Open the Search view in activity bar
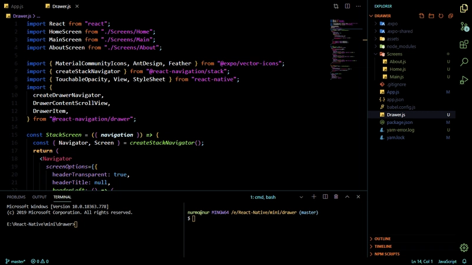Image resolution: width=472 pixels, height=265 pixels. 464,62
